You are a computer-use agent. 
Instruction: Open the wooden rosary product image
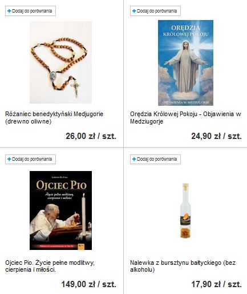tap(60, 62)
